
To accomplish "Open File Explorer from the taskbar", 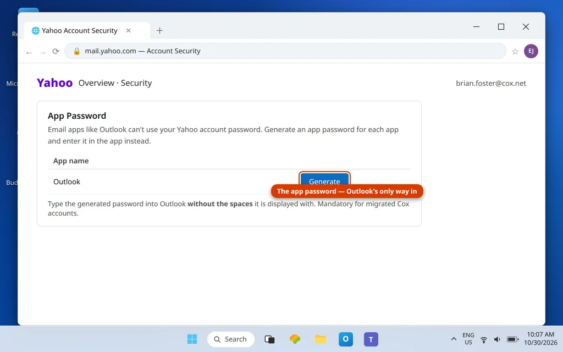I will coord(321,339).
